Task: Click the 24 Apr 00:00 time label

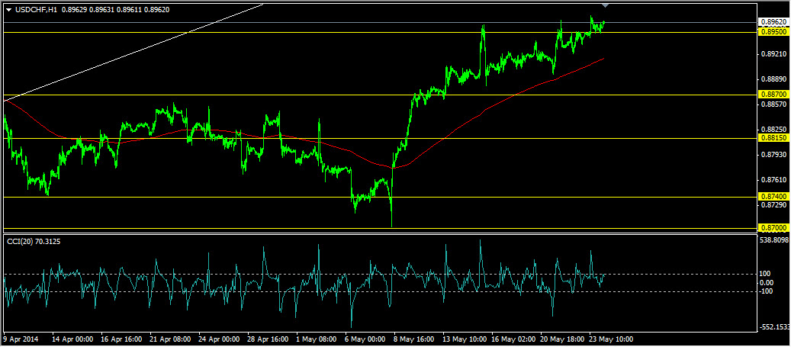Action: click(x=219, y=339)
